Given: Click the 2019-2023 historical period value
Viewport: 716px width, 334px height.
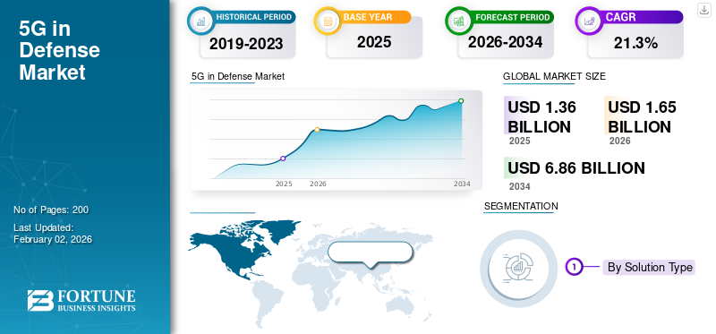Looking at the screenshot, I should pos(247,44).
